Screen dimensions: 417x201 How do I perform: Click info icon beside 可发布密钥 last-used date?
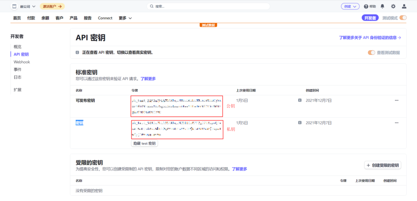tap(300, 100)
